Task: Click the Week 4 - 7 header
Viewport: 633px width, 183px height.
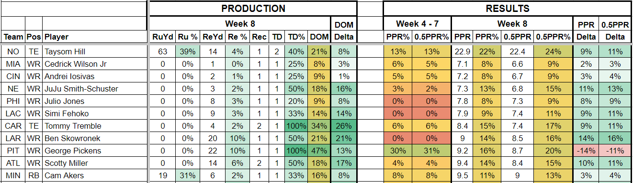Action: 417,24
